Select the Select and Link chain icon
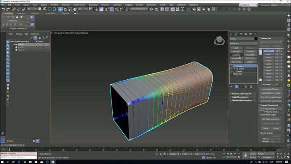 tap(14, 9)
